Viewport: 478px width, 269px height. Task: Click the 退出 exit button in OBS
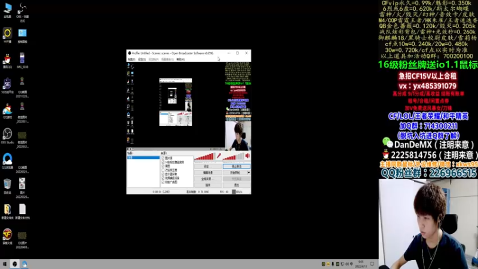tap(237, 185)
